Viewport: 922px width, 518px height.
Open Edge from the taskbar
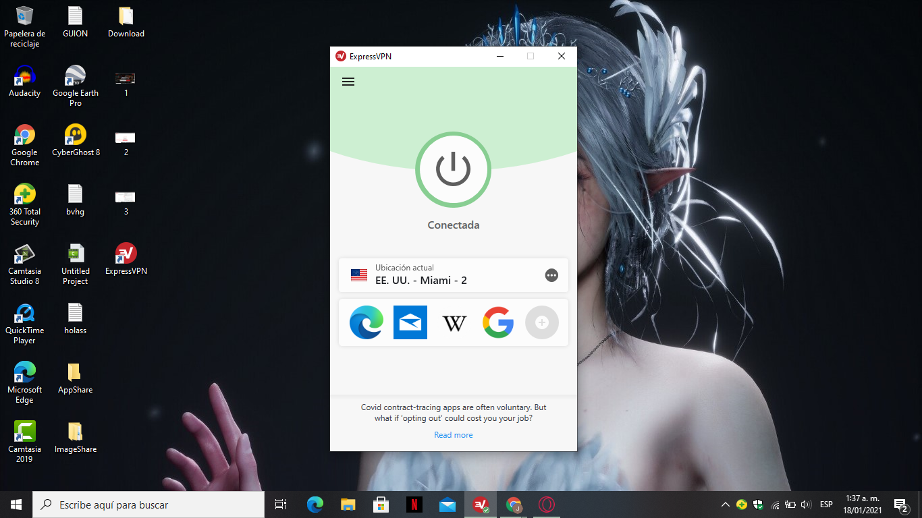point(315,505)
